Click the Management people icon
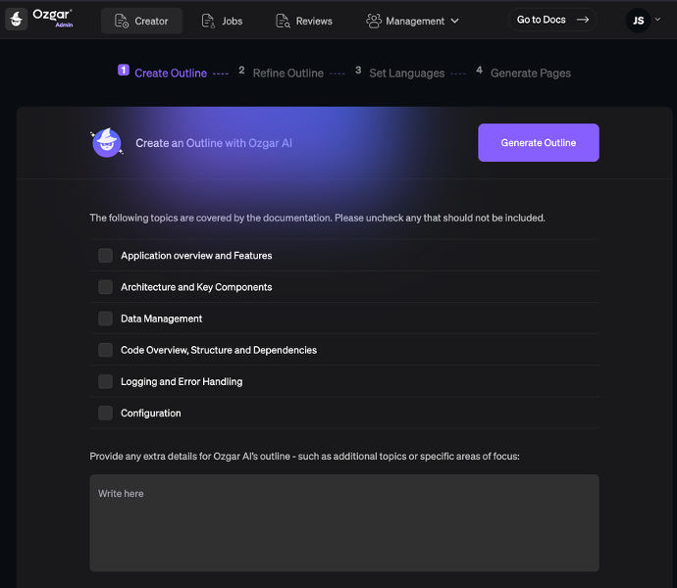 374,21
